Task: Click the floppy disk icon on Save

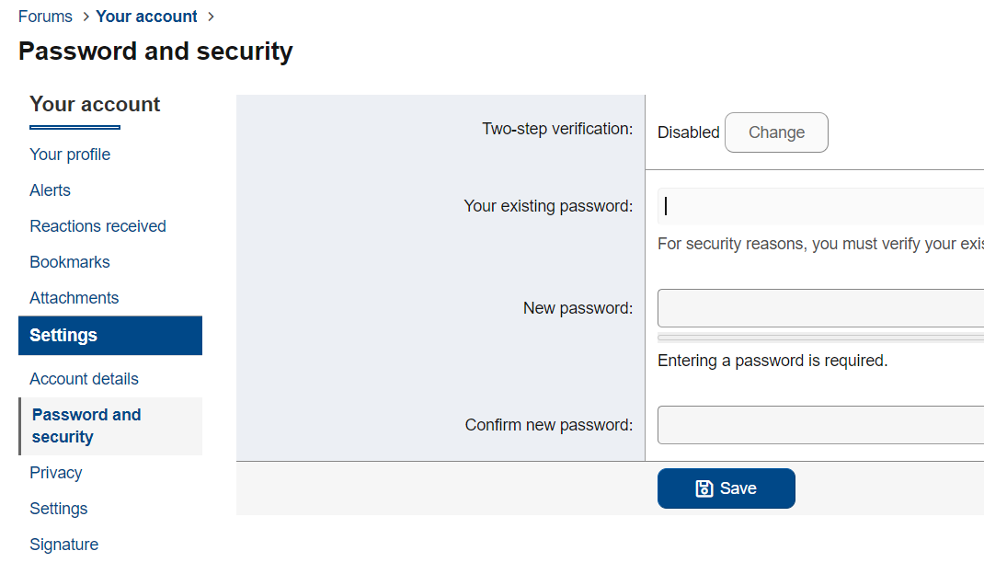Action: 704,488
